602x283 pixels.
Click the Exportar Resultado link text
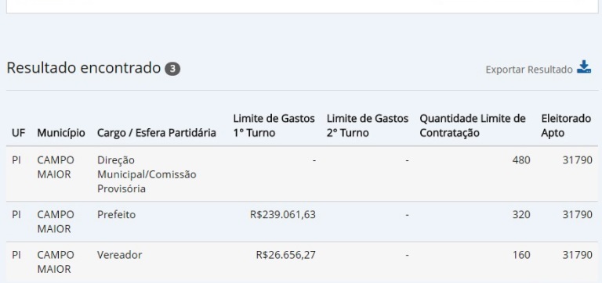[528, 70]
